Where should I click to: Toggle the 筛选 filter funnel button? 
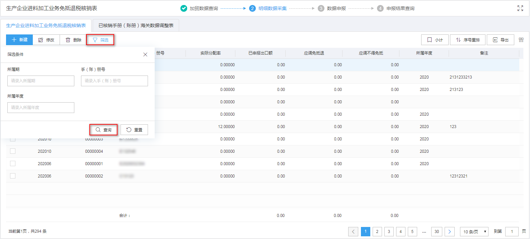[x=100, y=40]
